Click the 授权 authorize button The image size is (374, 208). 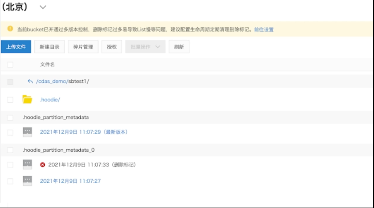112,47
